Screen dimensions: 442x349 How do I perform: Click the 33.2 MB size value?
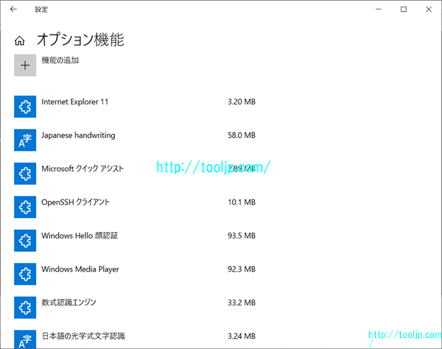(242, 303)
